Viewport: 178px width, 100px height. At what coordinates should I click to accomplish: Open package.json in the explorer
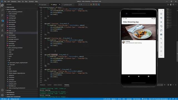coord(12,41)
